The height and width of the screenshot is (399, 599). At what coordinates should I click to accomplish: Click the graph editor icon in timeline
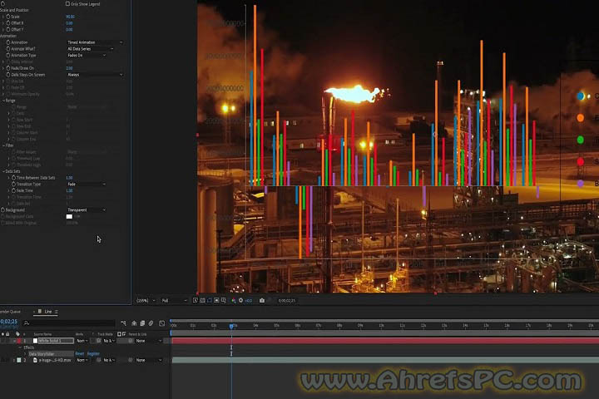click(162, 323)
